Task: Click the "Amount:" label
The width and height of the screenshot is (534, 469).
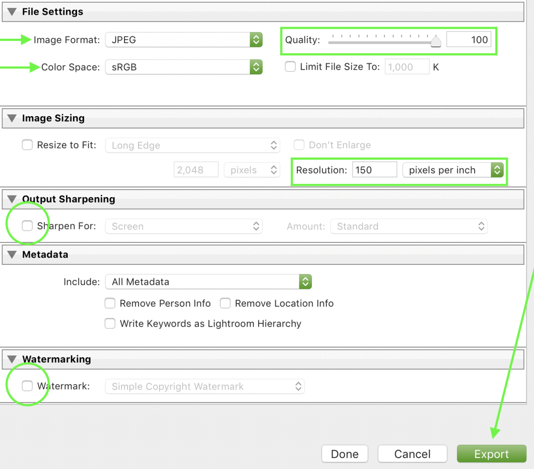Action: pyautogui.click(x=306, y=226)
